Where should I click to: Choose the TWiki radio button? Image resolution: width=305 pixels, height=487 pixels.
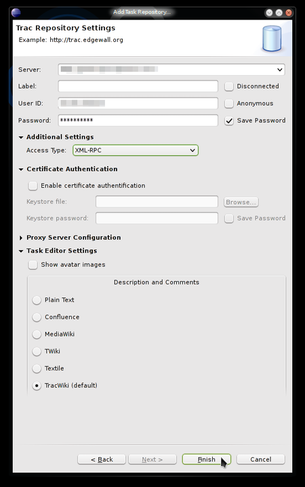[x=37, y=352]
